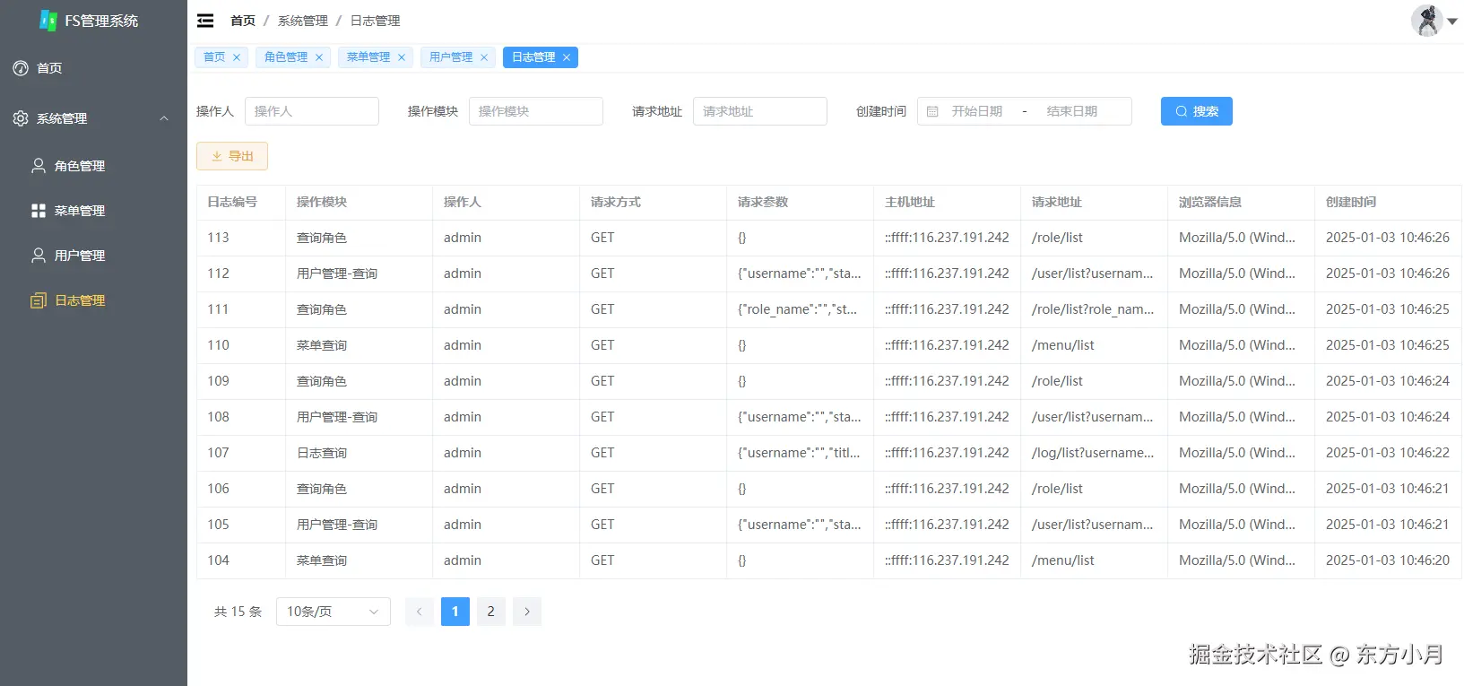Click {"role_name":"","st... parameters cell
Image resolution: width=1464 pixels, height=686 pixels.
(x=798, y=309)
